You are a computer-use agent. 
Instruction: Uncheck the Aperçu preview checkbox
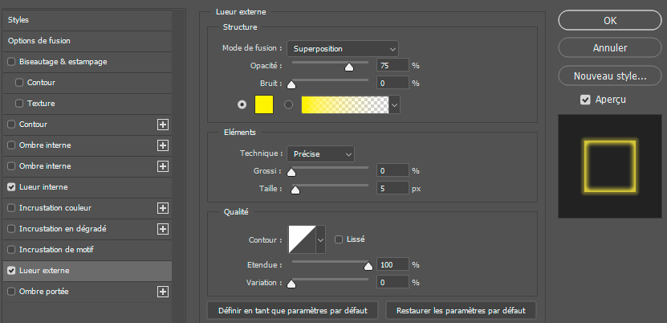585,100
